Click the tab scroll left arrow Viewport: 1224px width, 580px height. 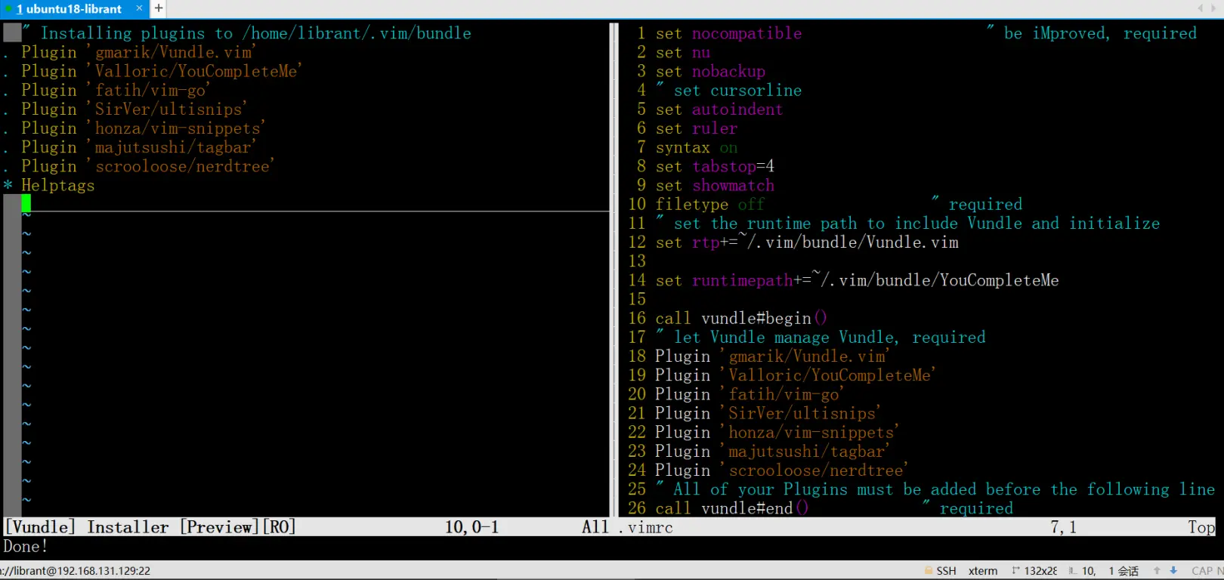pyautogui.click(x=1201, y=8)
